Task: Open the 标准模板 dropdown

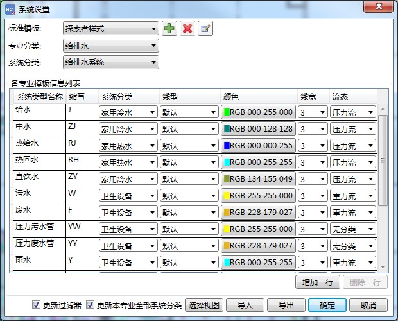Action: 110,29
